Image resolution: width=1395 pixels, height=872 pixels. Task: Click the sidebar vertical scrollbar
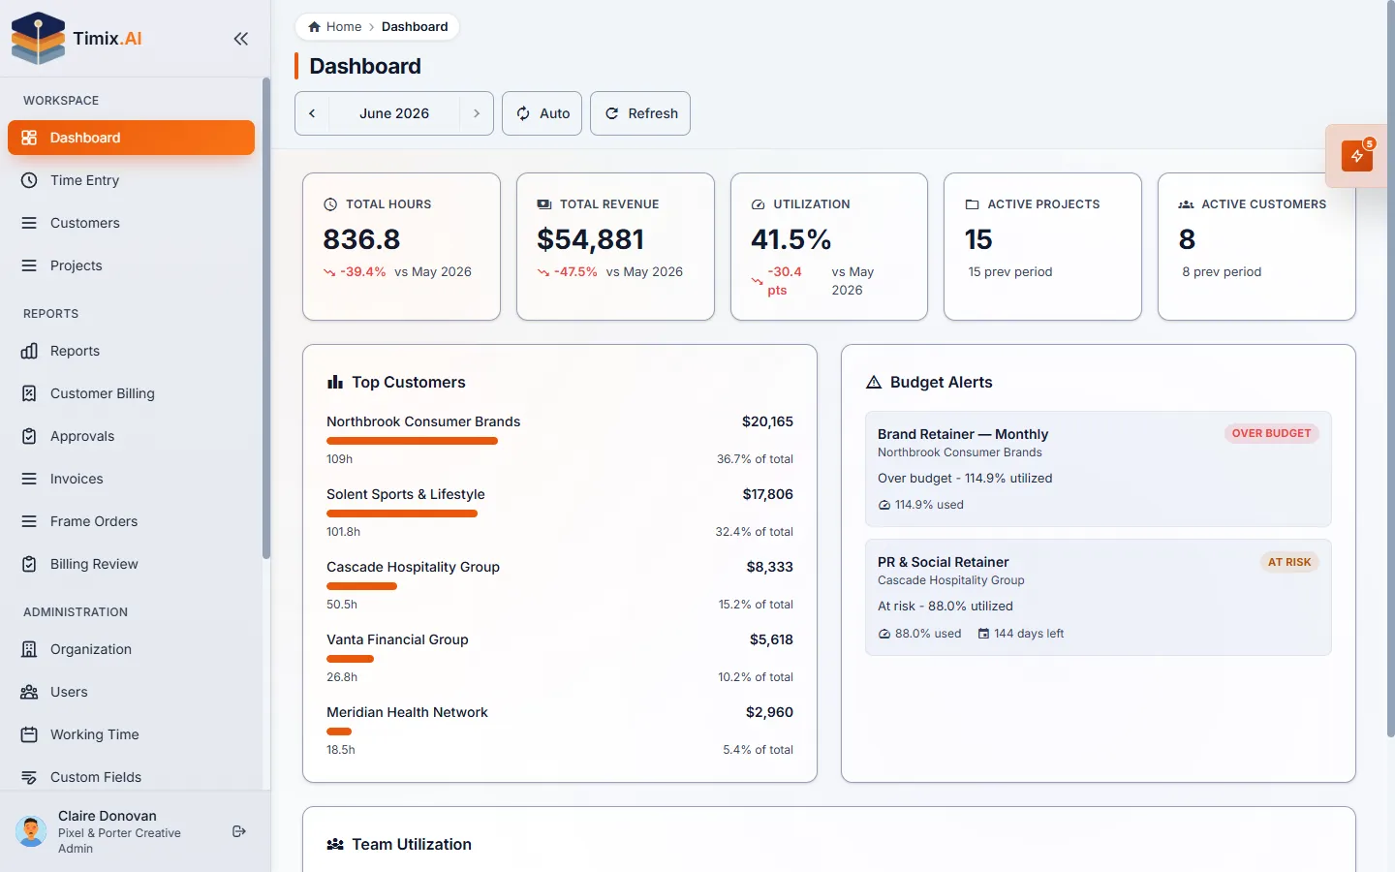265,320
